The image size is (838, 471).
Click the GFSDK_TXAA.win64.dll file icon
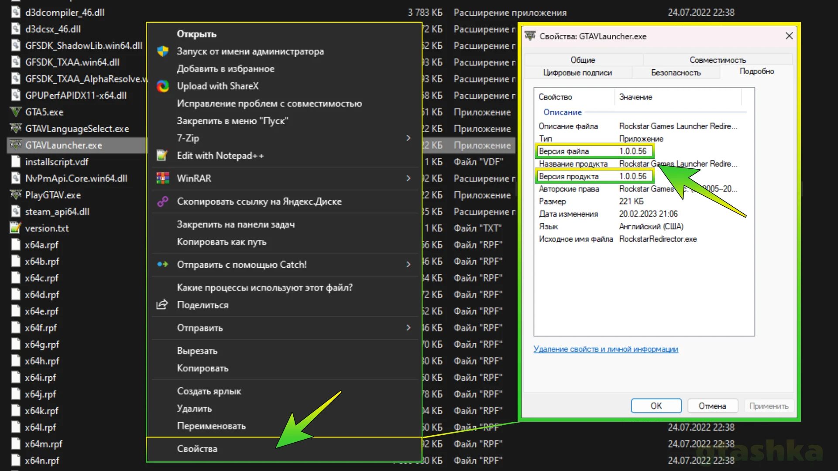16,62
